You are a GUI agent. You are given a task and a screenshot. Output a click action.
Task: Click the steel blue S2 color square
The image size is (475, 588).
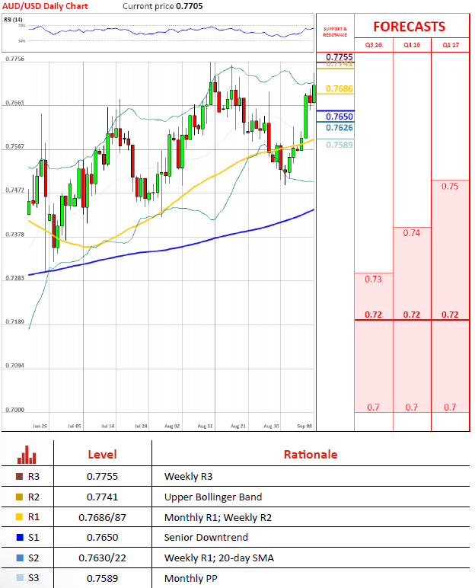tap(18, 559)
